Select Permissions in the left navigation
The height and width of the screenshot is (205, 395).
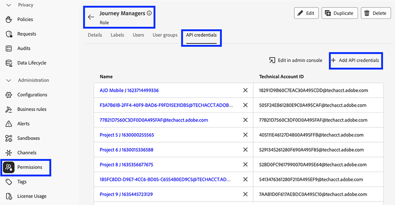29,167
